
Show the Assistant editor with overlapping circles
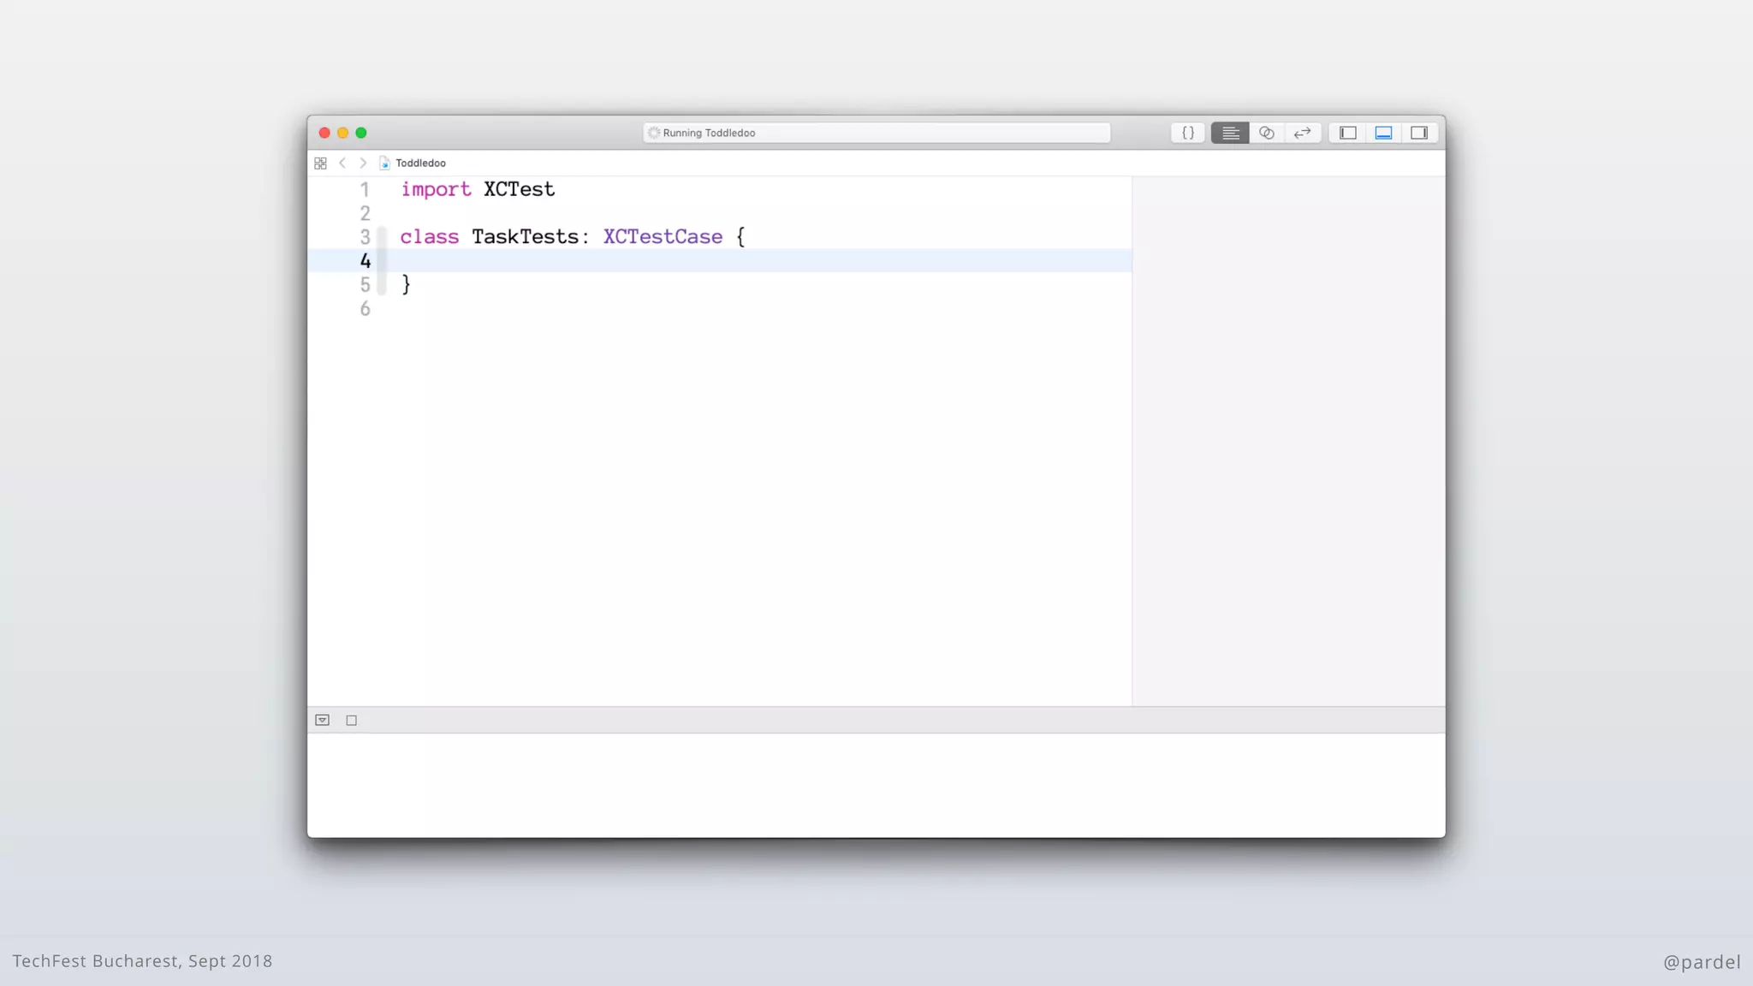(1267, 133)
